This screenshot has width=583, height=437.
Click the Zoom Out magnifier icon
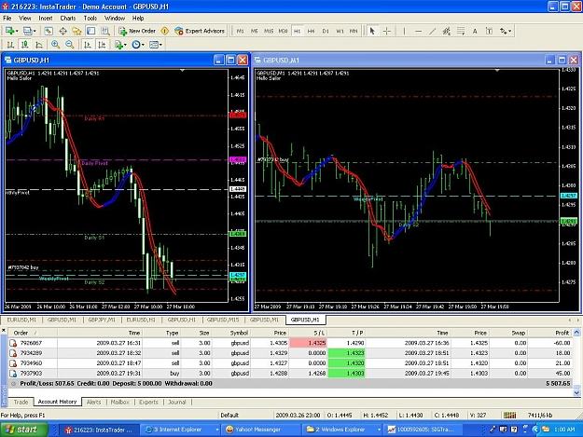70,45
